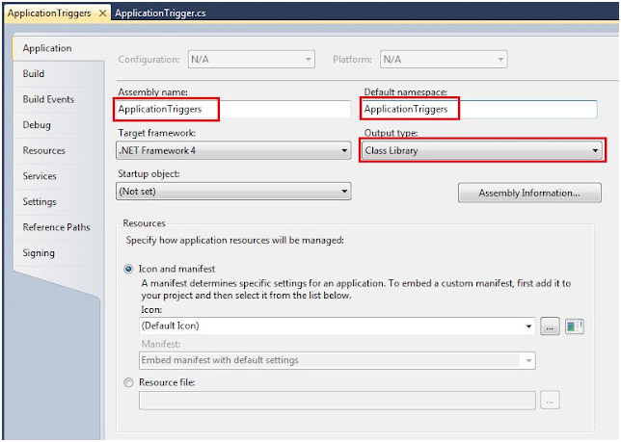Select the Icon and manifest option

point(129,270)
